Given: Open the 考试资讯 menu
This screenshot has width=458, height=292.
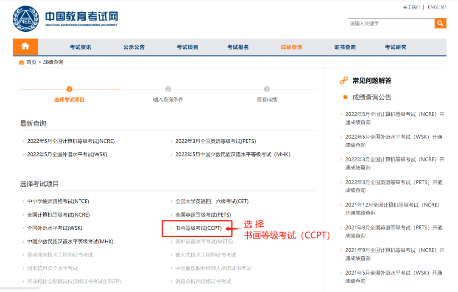Looking at the screenshot, I should 80,47.
